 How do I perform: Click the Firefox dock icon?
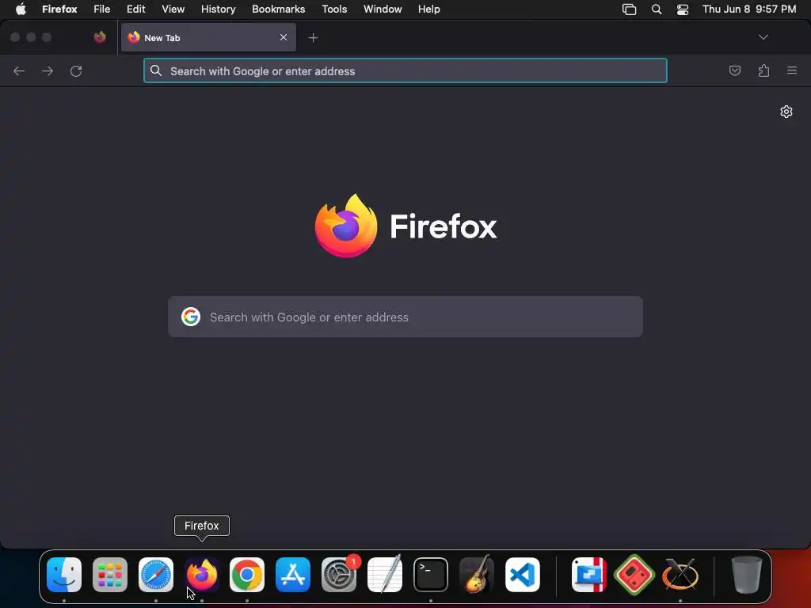202,575
